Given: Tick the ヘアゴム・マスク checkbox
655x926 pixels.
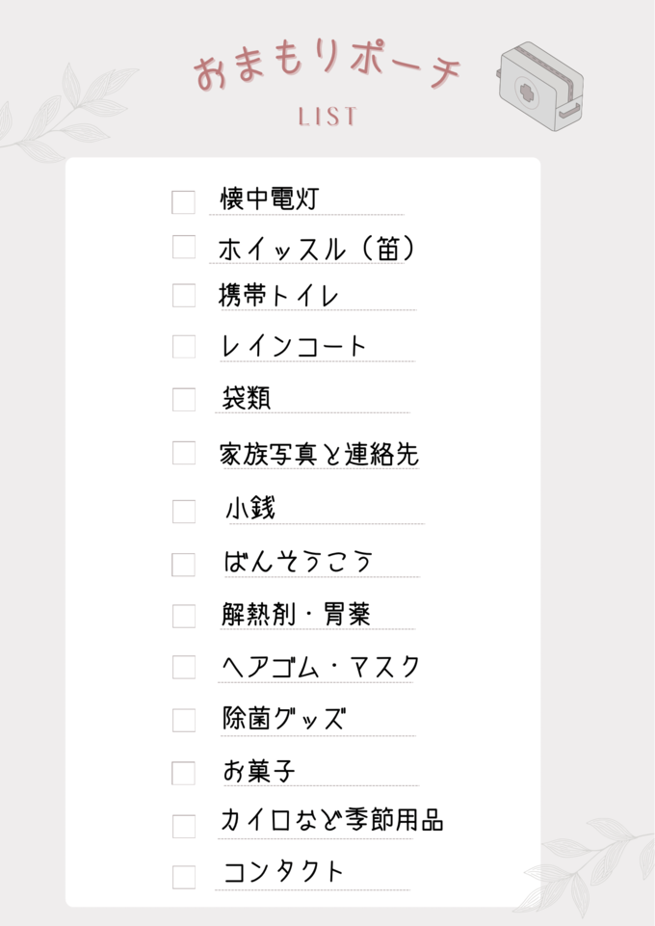Looking at the screenshot, I should (x=184, y=668).
